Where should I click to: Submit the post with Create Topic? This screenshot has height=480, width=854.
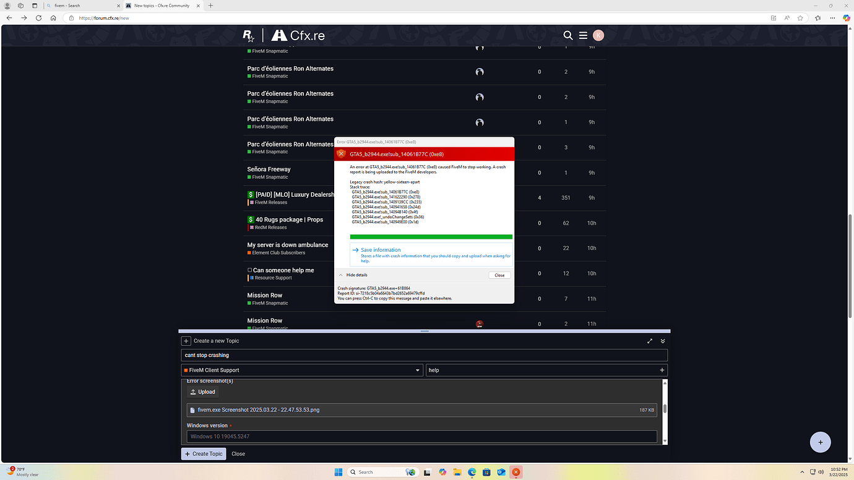coord(203,453)
